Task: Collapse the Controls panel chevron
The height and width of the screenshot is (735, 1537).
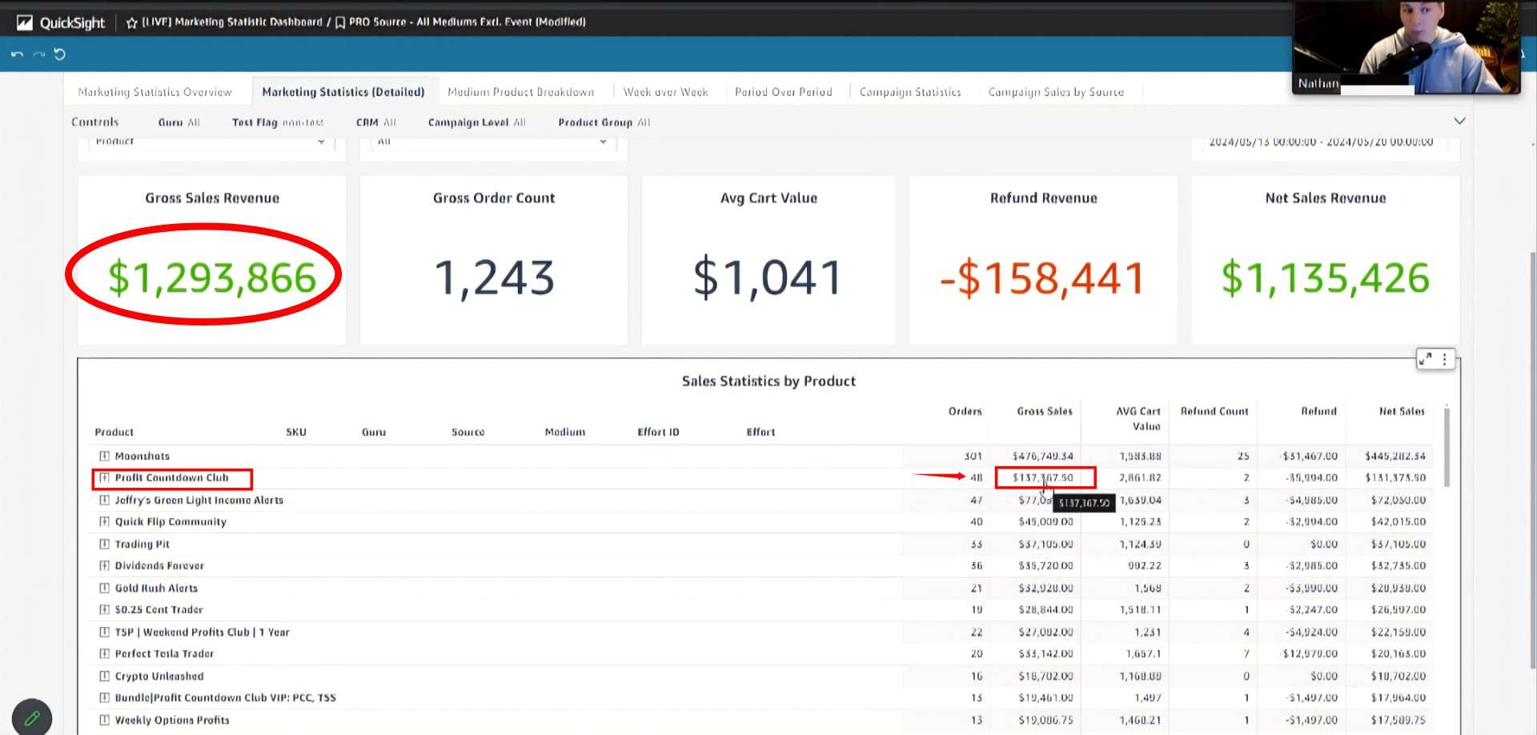Action: pyautogui.click(x=1459, y=121)
